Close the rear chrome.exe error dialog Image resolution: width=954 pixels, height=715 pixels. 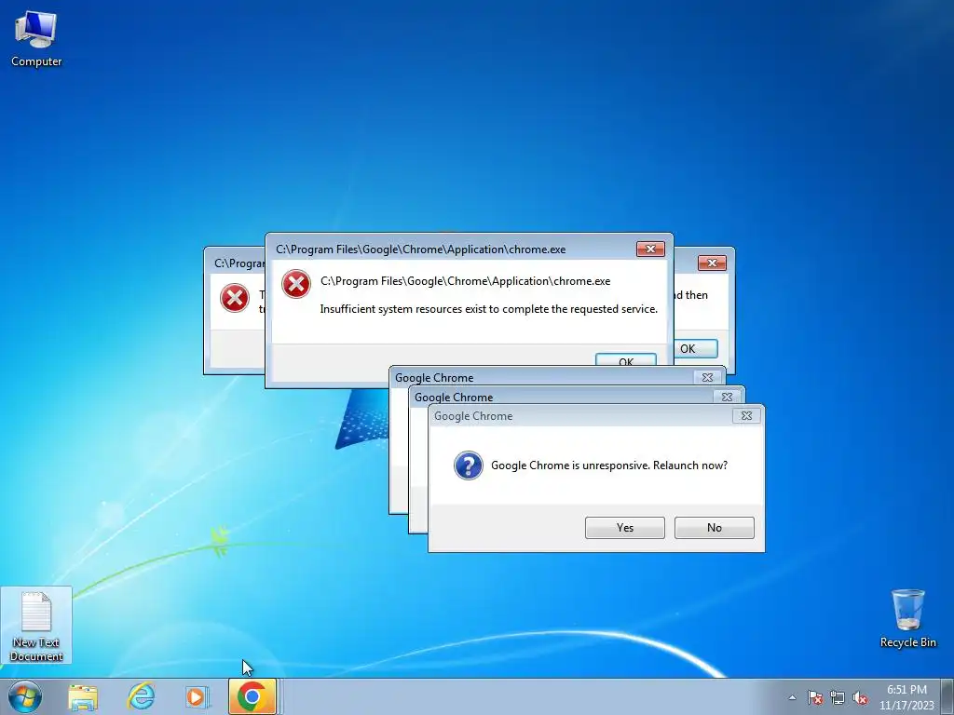(x=712, y=263)
